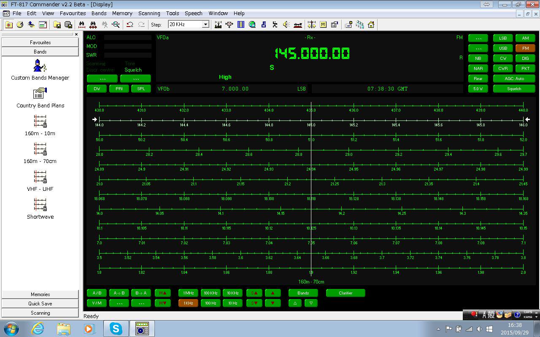Show hidden system tray icons
The width and height of the screenshot is (540, 337).
click(x=438, y=329)
